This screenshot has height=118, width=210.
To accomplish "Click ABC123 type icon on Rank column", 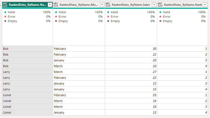I will (160, 5).
